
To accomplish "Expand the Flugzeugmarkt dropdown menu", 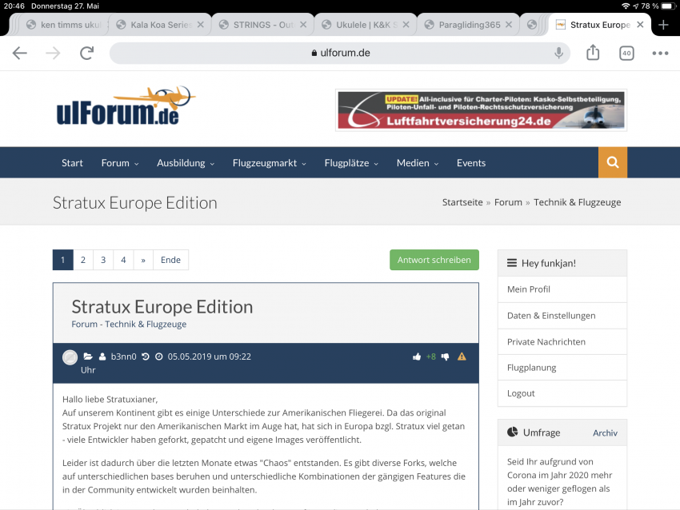I will click(x=270, y=163).
